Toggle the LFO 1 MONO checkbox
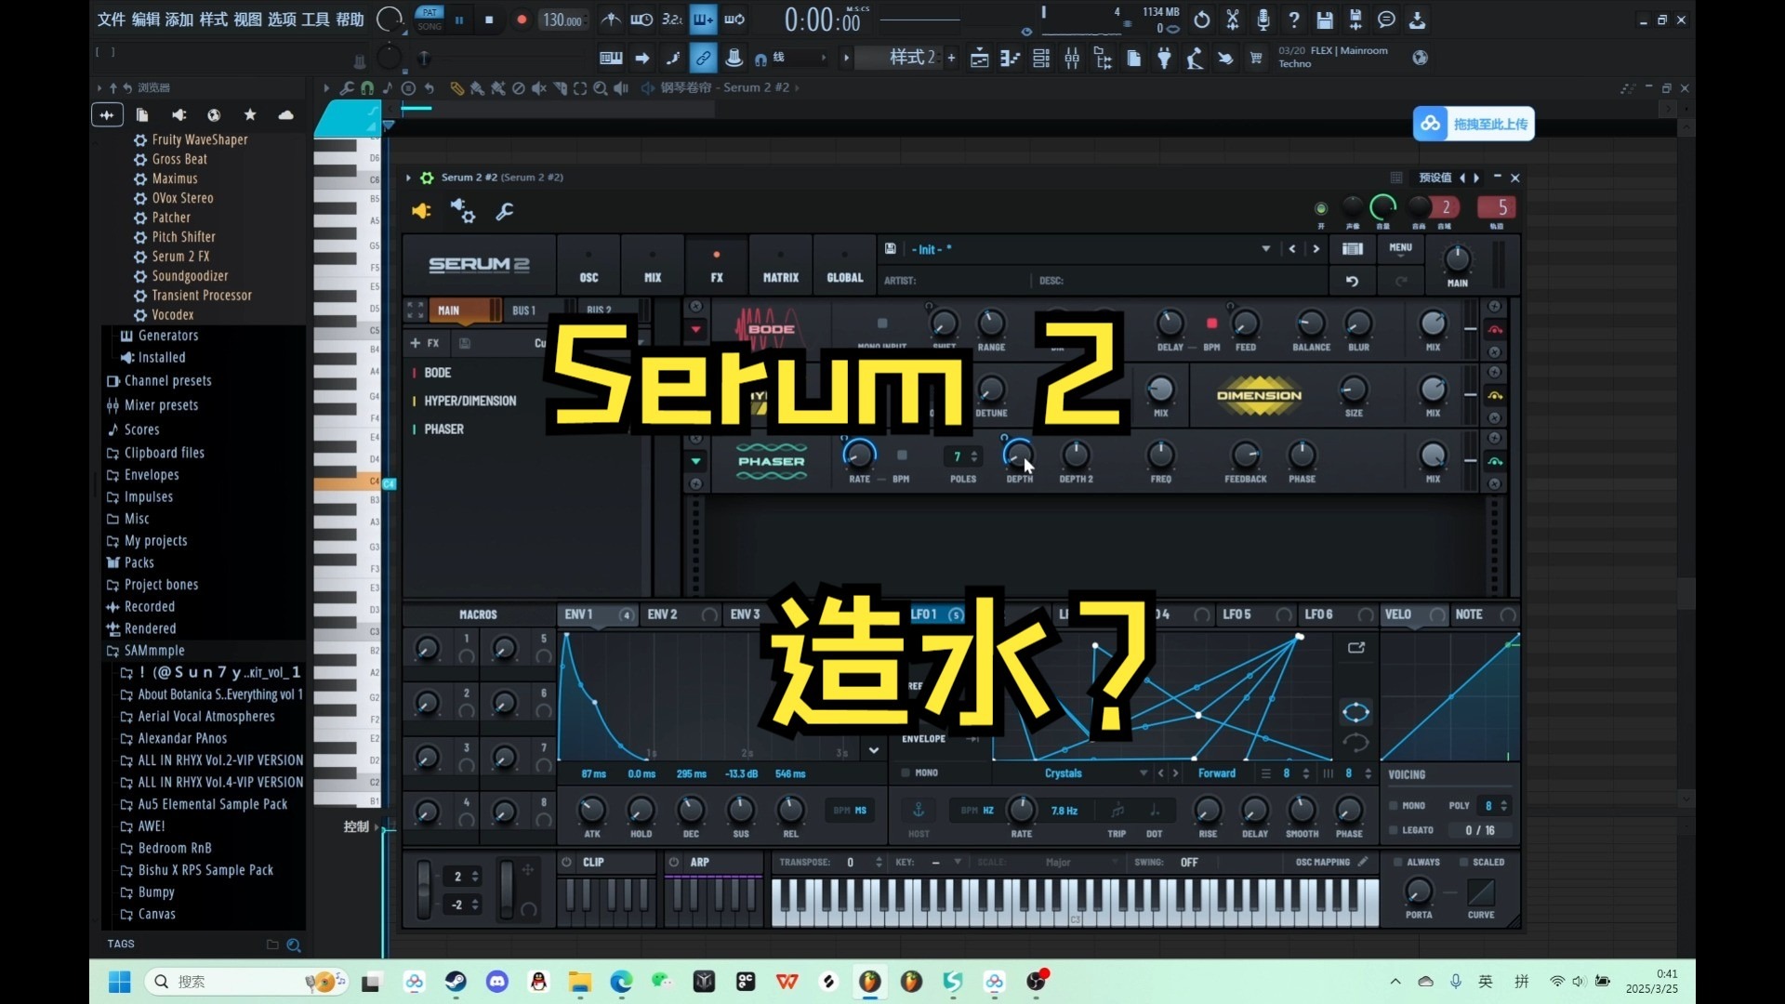1785x1004 pixels. (906, 773)
